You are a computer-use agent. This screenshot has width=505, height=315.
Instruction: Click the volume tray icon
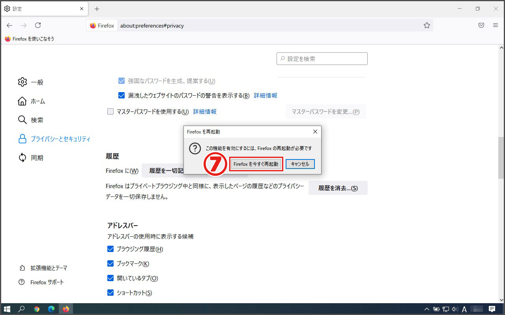(455, 309)
